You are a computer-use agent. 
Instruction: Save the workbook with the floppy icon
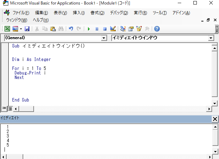click(x=27, y=29)
